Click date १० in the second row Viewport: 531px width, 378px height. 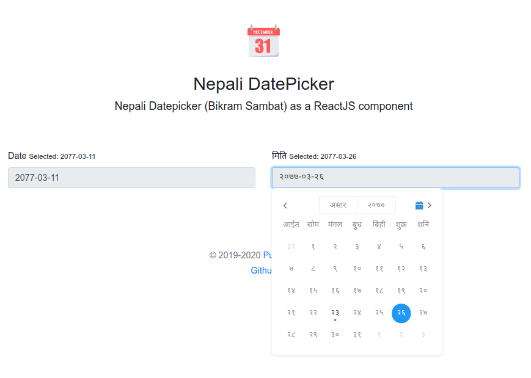click(x=357, y=268)
